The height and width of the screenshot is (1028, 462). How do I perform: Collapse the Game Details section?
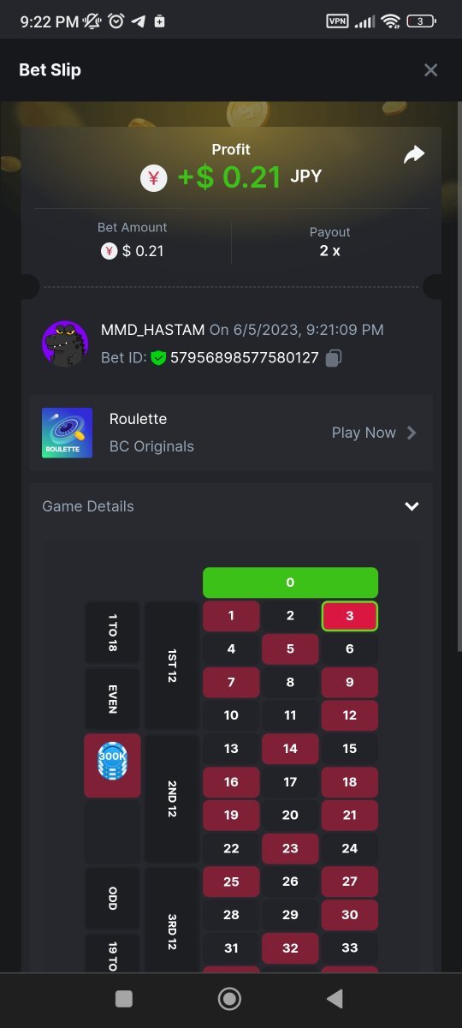(412, 506)
